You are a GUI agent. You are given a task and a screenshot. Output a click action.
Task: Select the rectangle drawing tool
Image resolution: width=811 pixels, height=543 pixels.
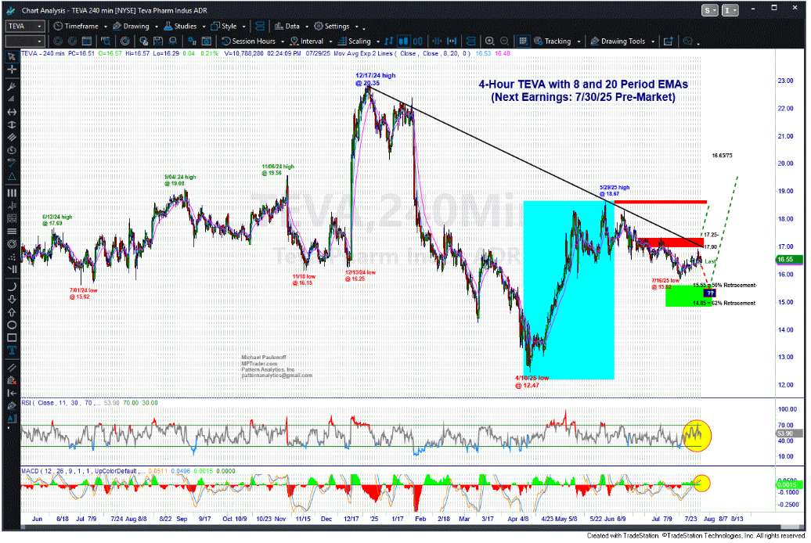12,338
